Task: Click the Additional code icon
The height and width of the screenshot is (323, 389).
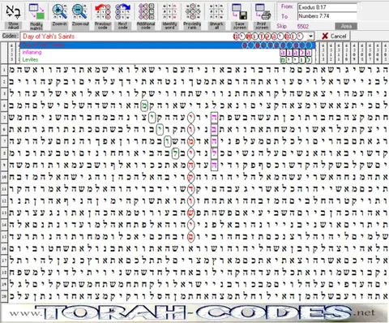Action: tap(146, 11)
